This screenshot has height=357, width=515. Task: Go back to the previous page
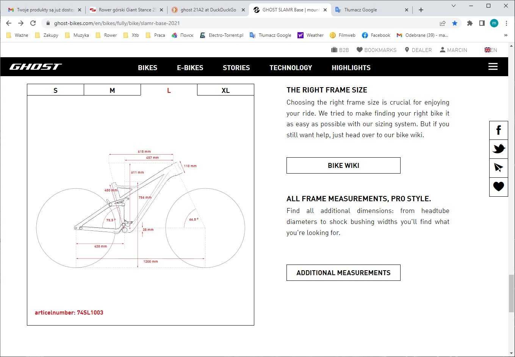point(9,23)
